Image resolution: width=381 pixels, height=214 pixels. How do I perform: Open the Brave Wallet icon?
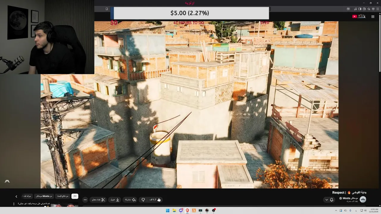364,9
